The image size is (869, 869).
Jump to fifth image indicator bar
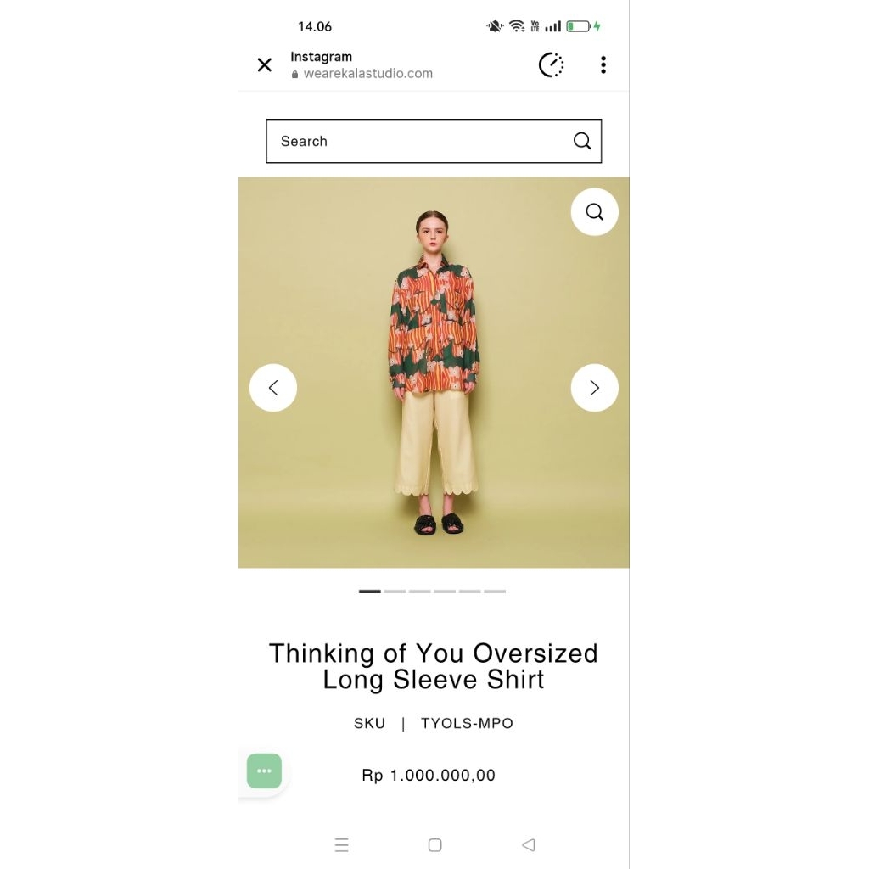point(469,591)
